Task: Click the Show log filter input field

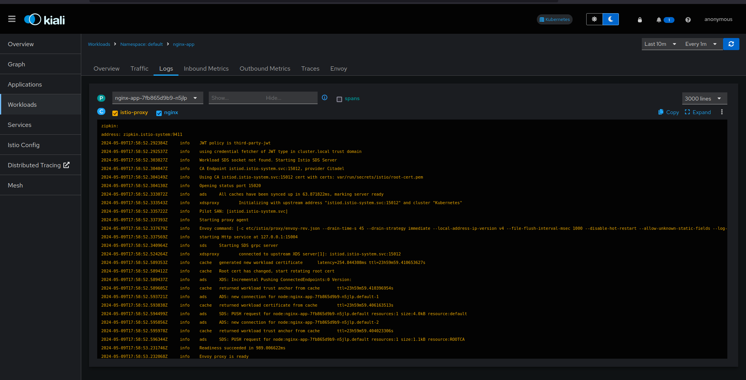Action: 235,98
